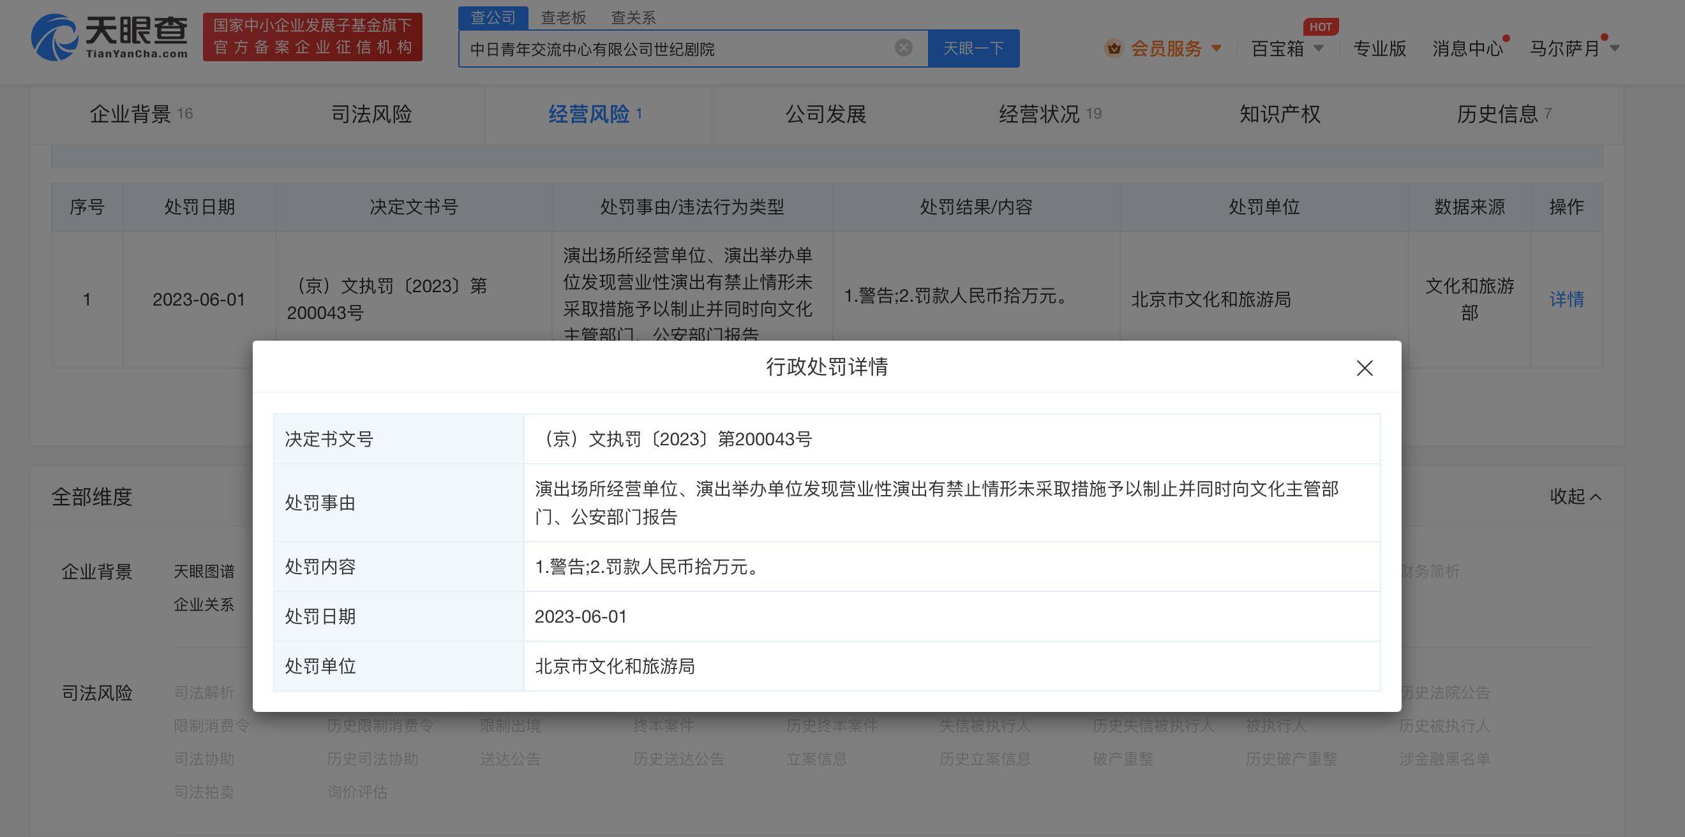Click the 终本案件 item
The image size is (1685, 837).
pyautogui.click(x=663, y=726)
